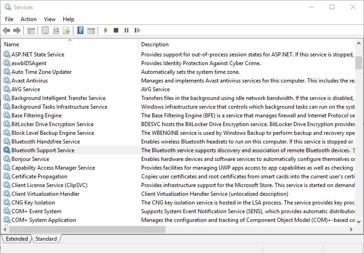Click vertical scrollbar down arrow

(358, 222)
